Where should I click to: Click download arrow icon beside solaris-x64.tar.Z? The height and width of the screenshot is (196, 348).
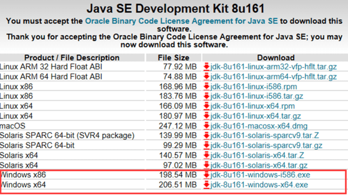[207, 155]
